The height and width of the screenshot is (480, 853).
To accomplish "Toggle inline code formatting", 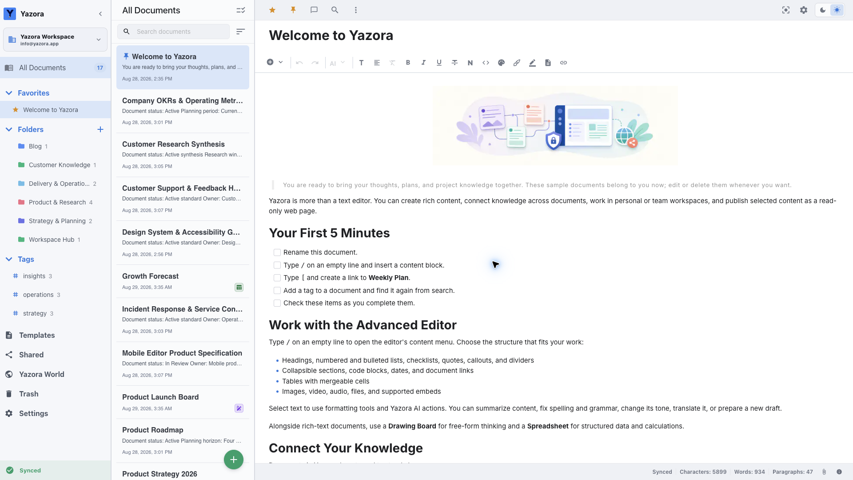I will click(486, 63).
